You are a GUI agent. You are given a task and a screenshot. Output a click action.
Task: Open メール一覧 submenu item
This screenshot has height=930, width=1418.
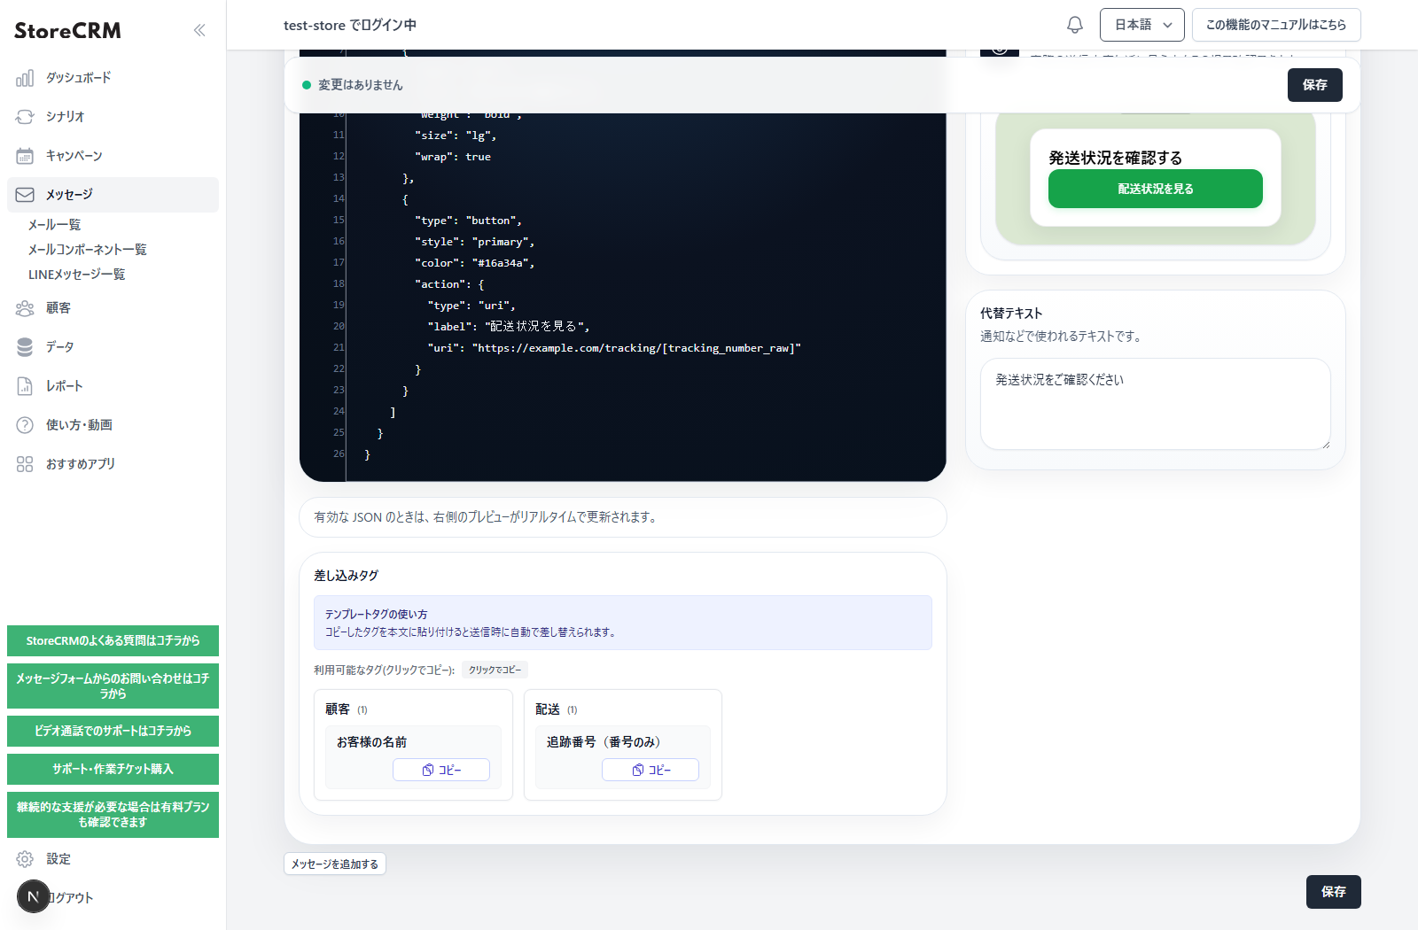[x=54, y=225]
